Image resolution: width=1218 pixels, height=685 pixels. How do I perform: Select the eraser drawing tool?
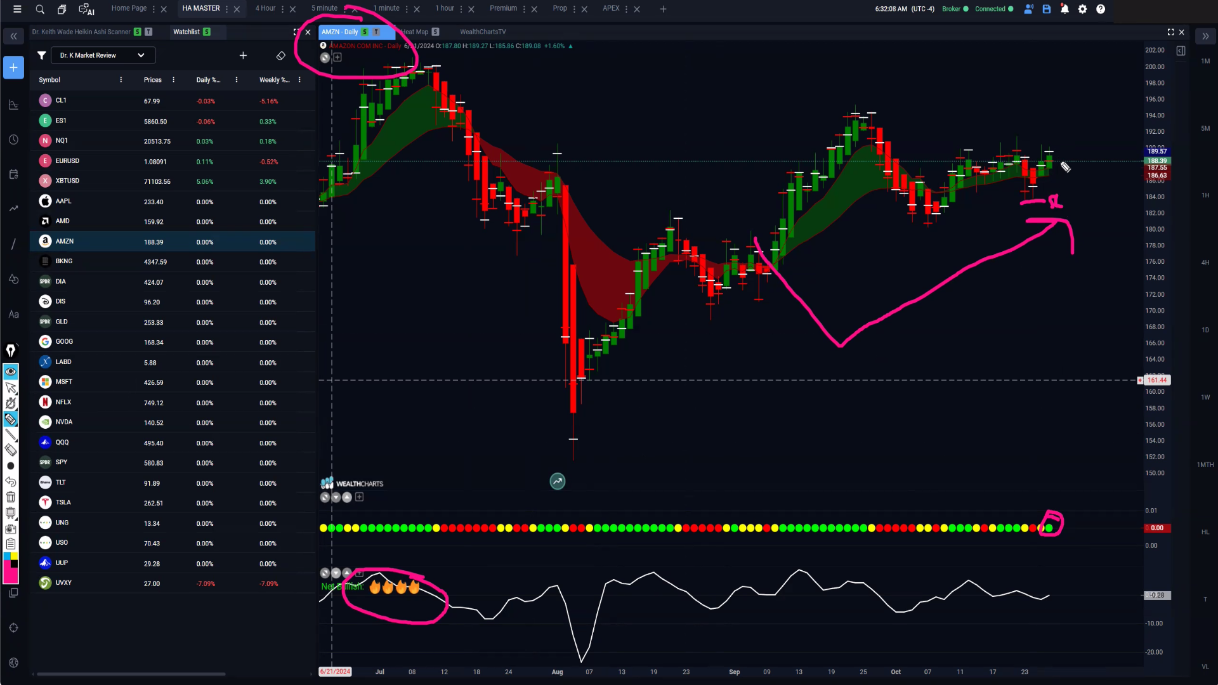pyautogui.click(x=11, y=450)
